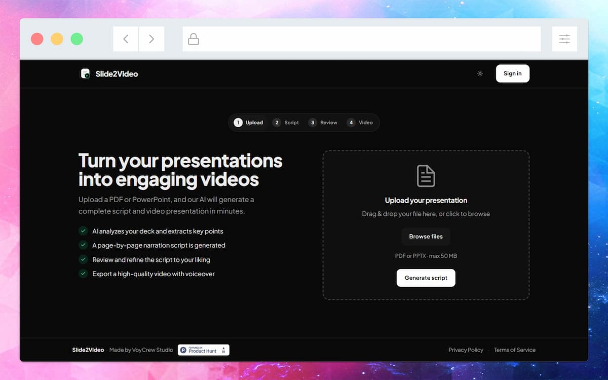
Task: Click the Slide2Video header brand name
Action: pos(117,74)
